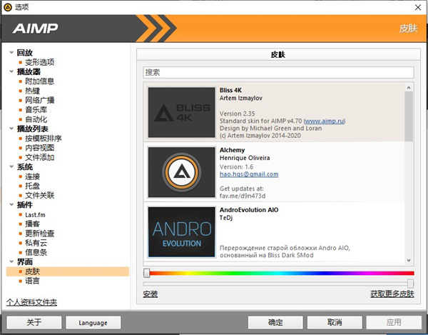
Task: Click the Bliss 4K title text
Action: [x=230, y=90]
